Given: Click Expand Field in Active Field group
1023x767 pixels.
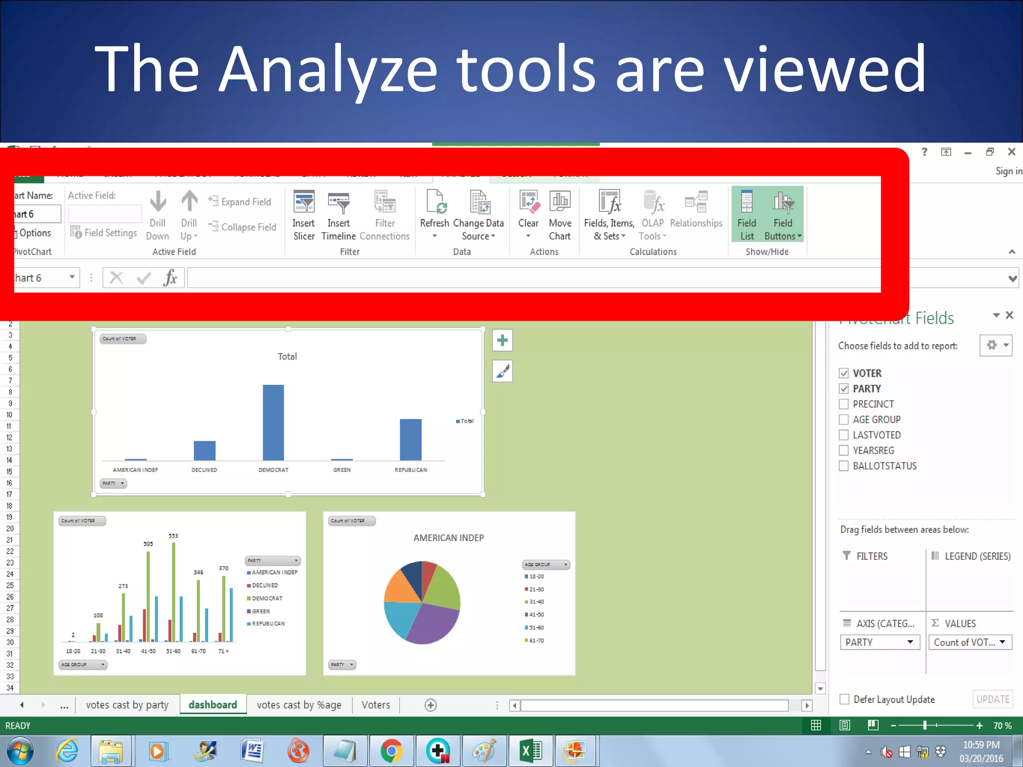Looking at the screenshot, I should coord(240,202).
